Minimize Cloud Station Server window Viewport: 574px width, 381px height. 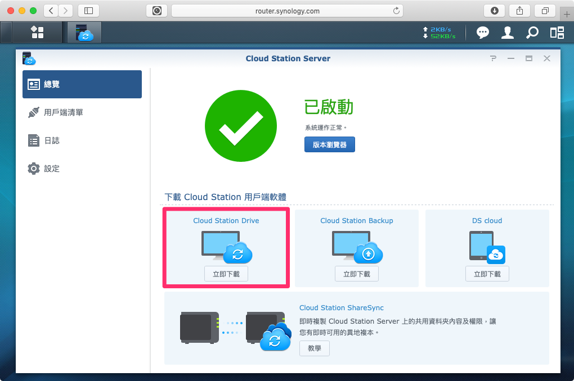pos(511,58)
